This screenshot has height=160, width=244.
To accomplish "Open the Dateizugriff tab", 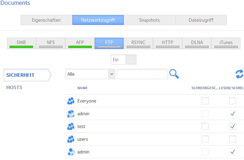I will tap(201, 20).
